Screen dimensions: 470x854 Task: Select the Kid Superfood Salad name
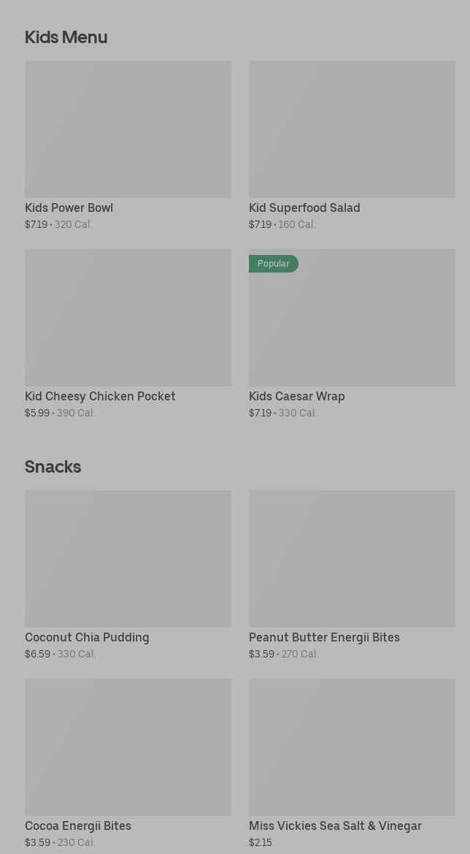point(304,207)
